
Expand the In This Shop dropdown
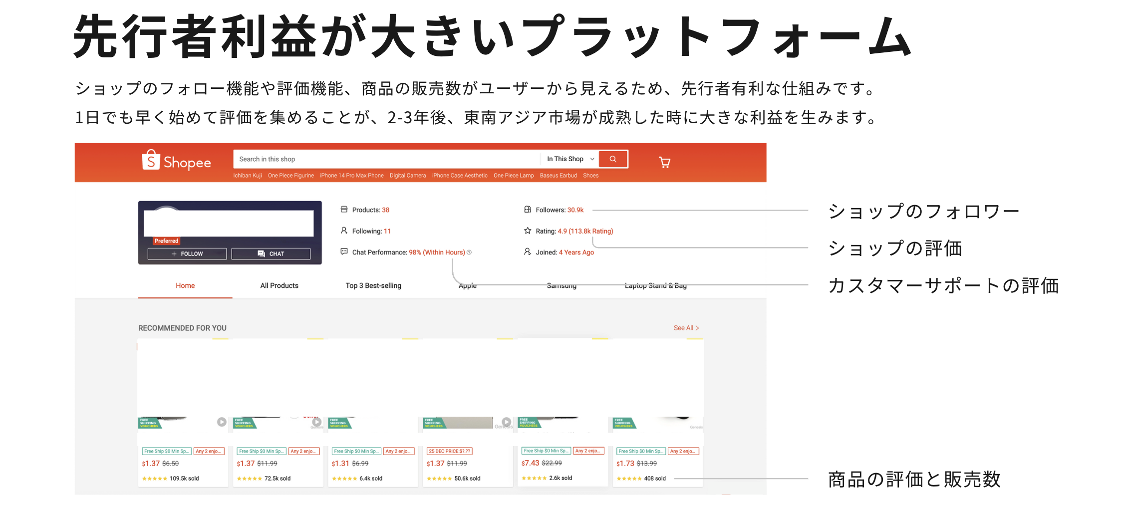pos(570,159)
